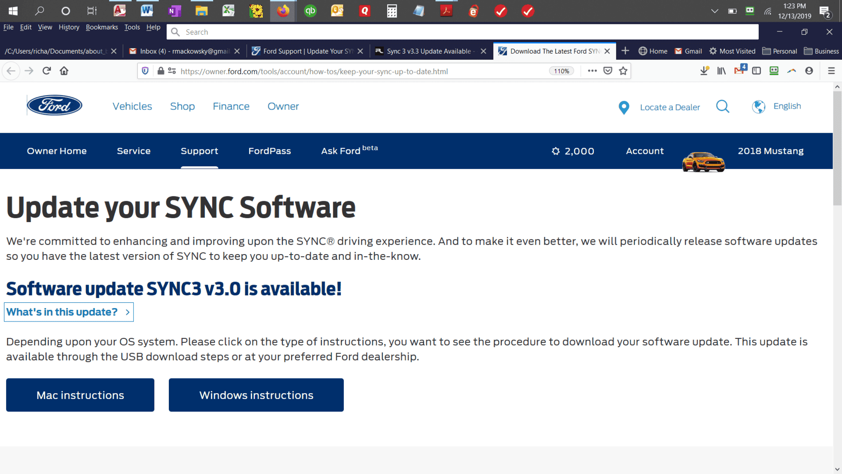Open page actions three-dot menu
The height and width of the screenshot is (474, 842).
(592, 71)
